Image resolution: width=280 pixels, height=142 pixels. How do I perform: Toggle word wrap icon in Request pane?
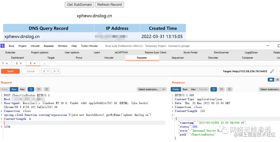tap(31, 89)
